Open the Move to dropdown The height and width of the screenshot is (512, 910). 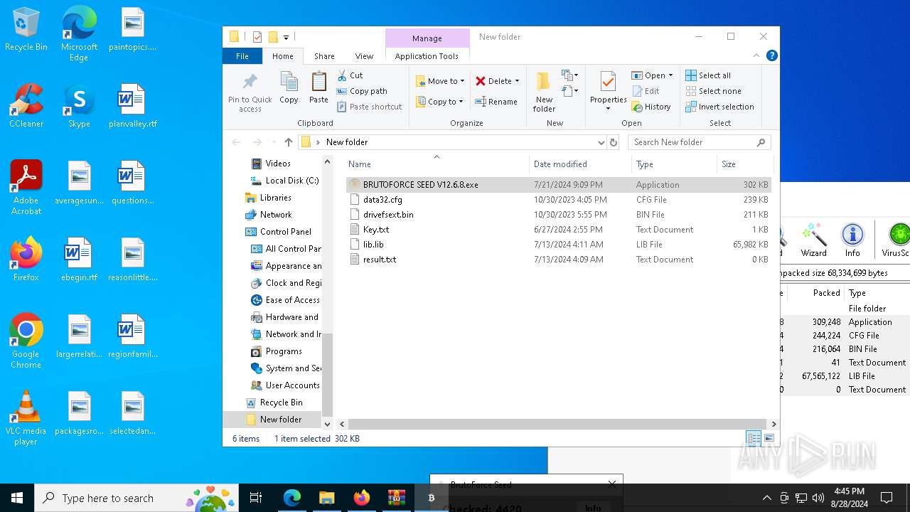(x=440, y=81)
